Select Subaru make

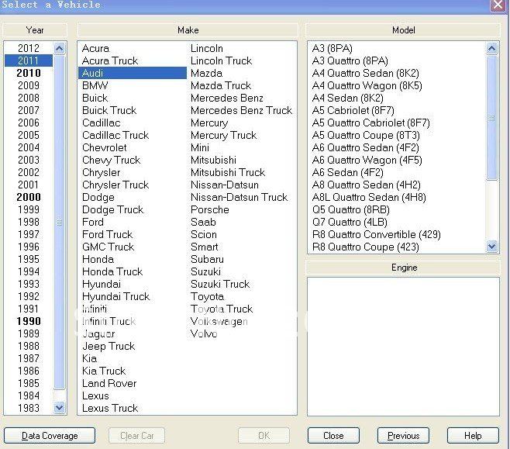pyautogui.click(x=207, y=259)
